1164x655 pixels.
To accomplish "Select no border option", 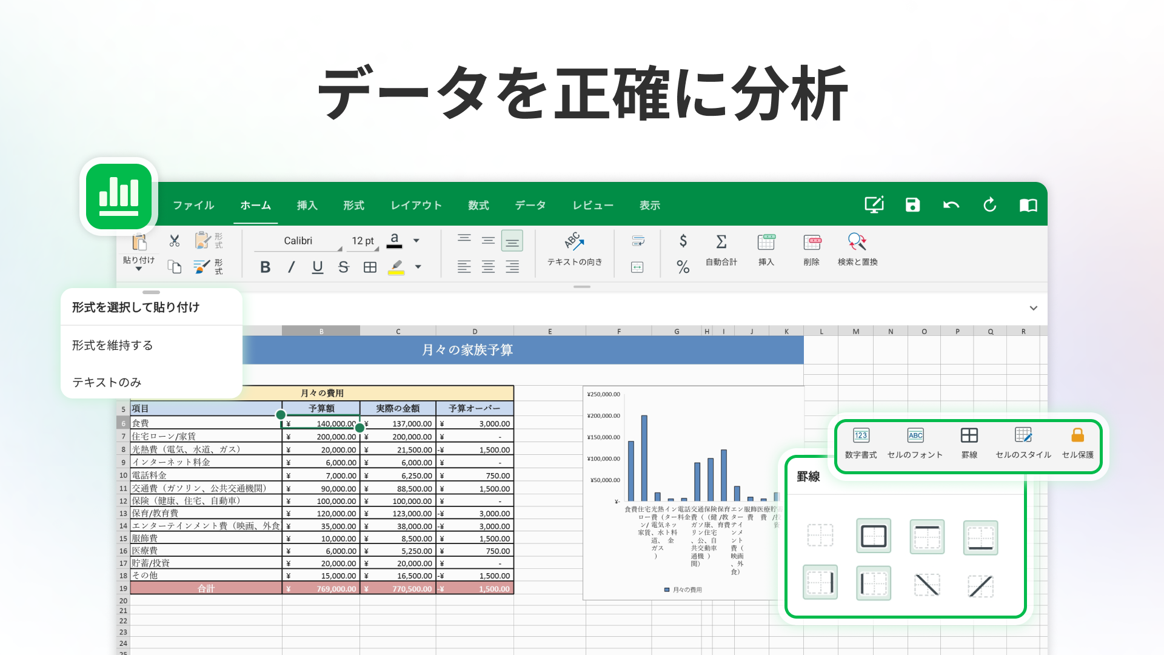I will point(820,536).
